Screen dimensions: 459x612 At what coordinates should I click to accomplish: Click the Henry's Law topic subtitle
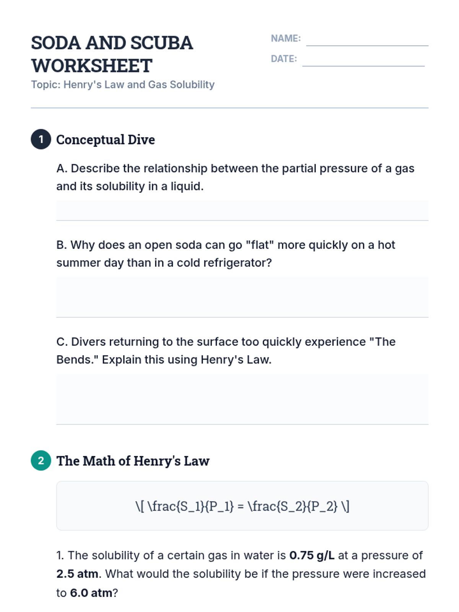point(122,85)
